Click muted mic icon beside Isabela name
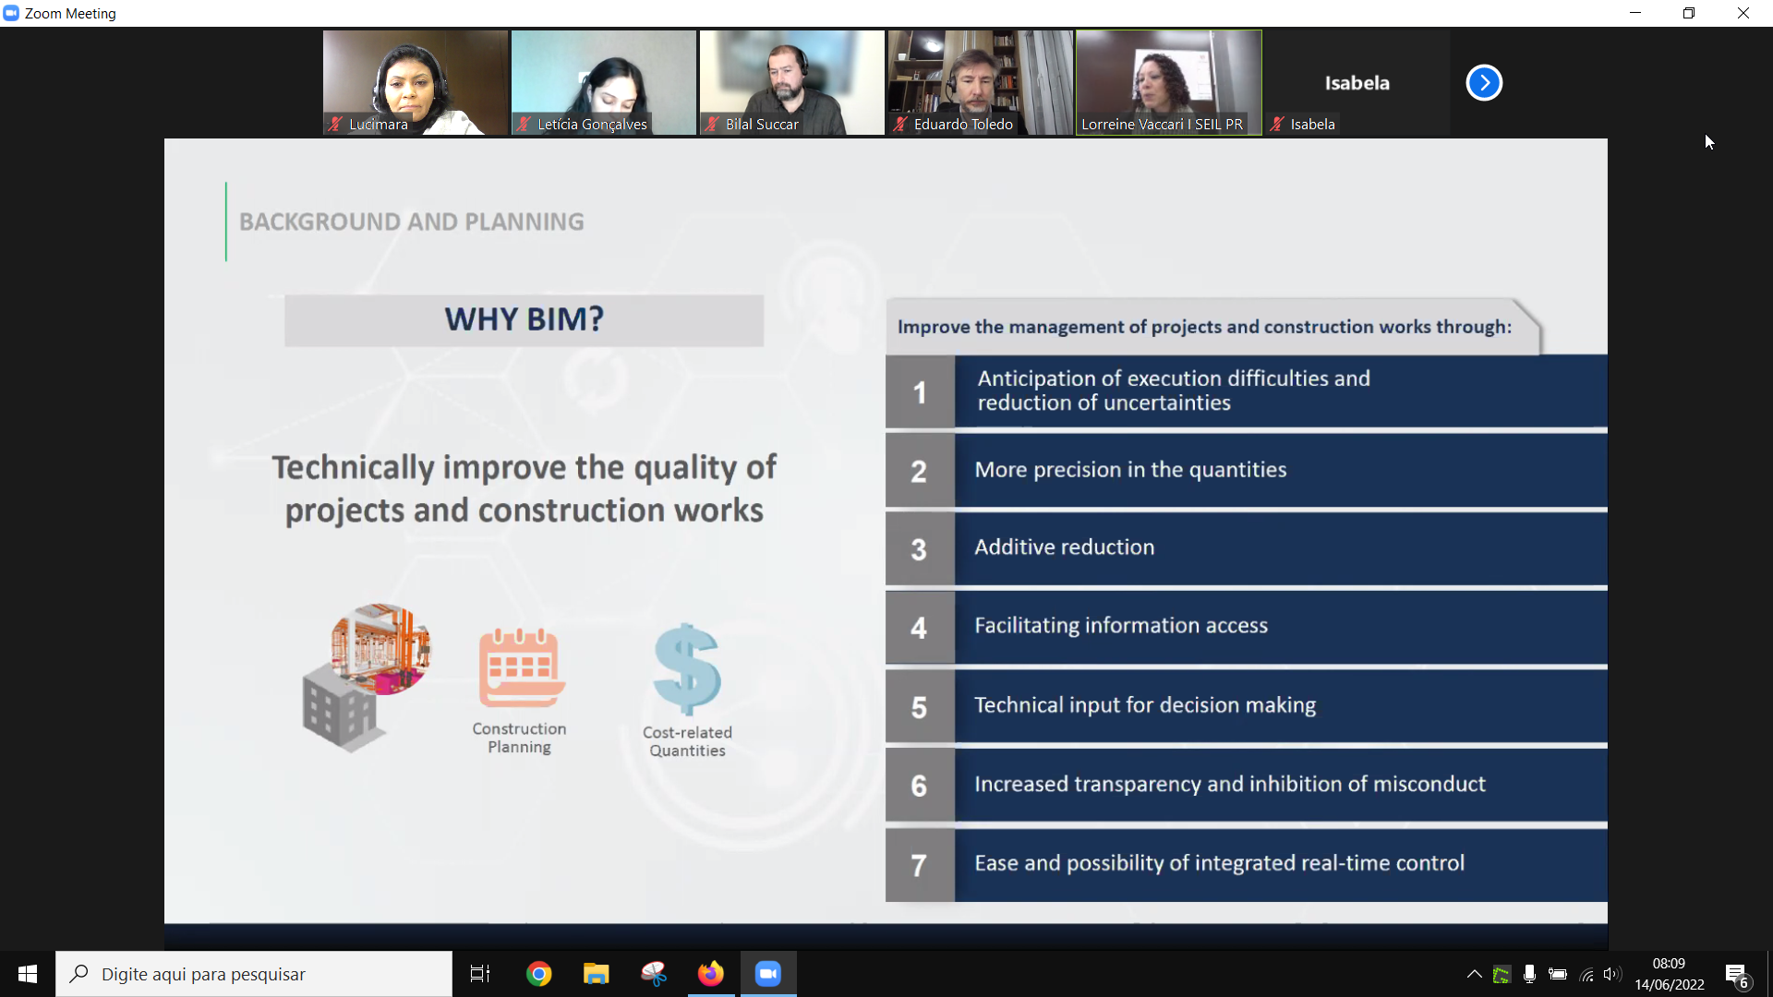 [x=1277, y=124]
